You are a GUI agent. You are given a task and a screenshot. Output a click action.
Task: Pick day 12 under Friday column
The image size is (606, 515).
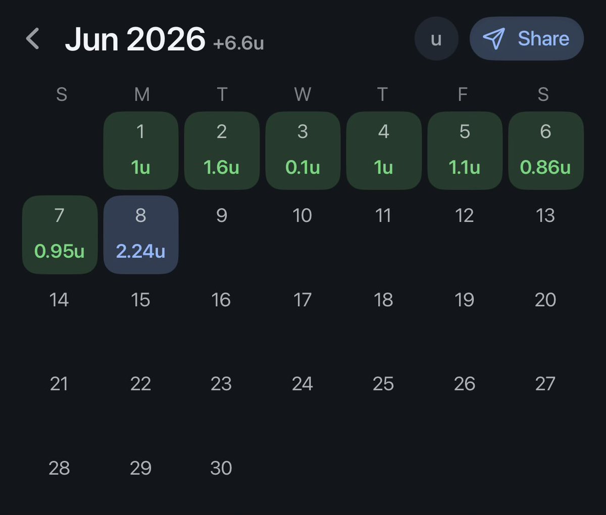click(x=465, y=216)
